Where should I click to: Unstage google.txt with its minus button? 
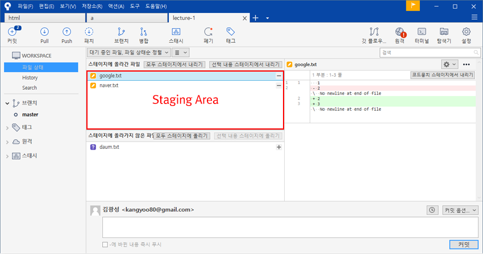pyautogui.click(x=279, y=76)
